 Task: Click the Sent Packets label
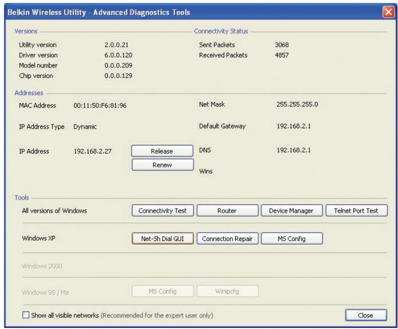click(x=217, y=45)
